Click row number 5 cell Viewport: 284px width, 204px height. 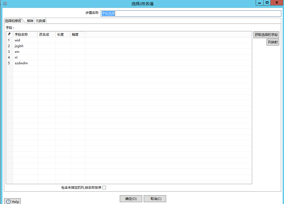point(10,63)
